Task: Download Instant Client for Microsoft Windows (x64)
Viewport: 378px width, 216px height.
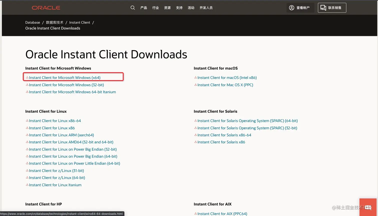Action: [64, 77]
